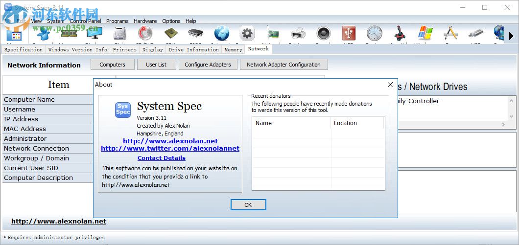Image resolution: width=519 pixels, height=245 pixels.
Task: Select the Administrator row
Action: click(x=48, y=138)
